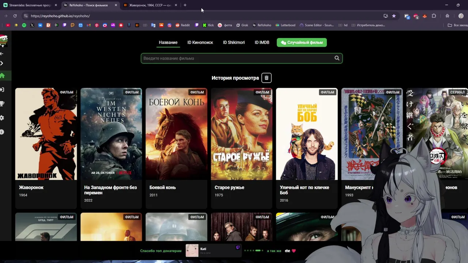This screenshot has width=468, height=263.
Task: Open the Gmail bookmark icon
Action: [88, 25]
